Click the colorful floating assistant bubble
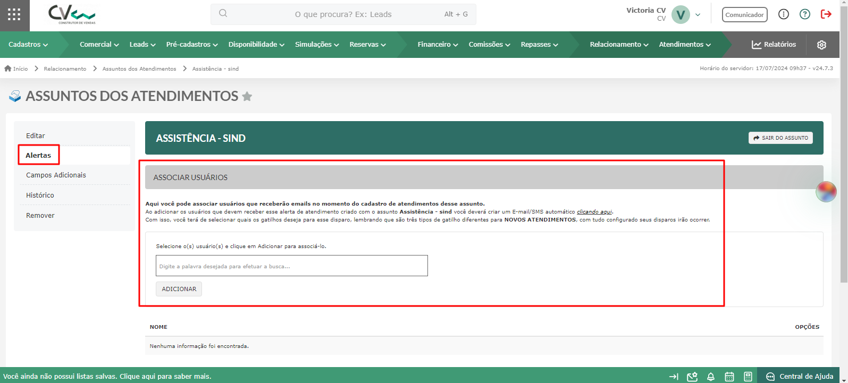The height and width of the screenshot is (383, 848). pyautogui.click(x=826, y=192)
